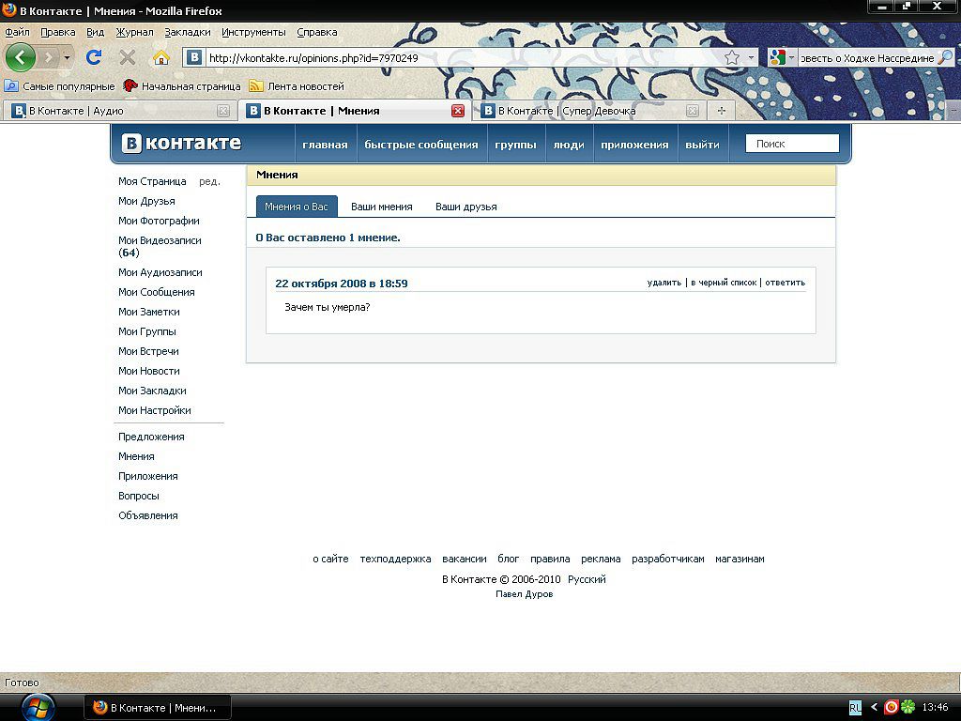Image resolution: width=961 pixels, height=721 pixels.
Task: Open быстрые сообщения in the header
Action: point(421,145)
